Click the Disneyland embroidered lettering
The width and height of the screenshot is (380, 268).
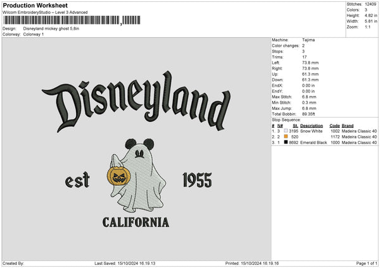pyautogui.click(x=136, y=102)
